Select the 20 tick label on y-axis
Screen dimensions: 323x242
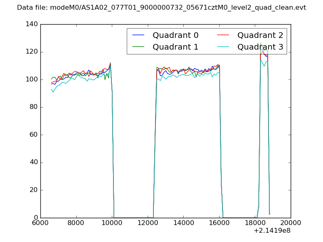(x=33, y=190)
